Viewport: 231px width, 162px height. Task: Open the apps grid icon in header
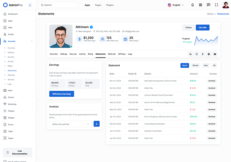click(200, 5)
